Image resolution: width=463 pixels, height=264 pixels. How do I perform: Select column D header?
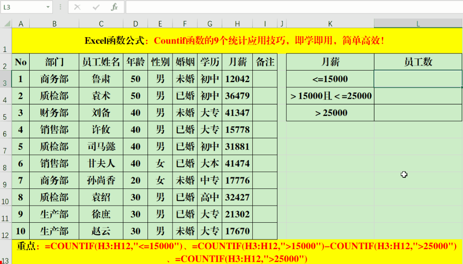[x=135, y=24]
